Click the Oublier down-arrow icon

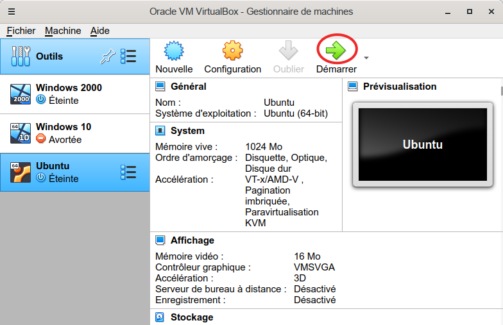(289, 51)
